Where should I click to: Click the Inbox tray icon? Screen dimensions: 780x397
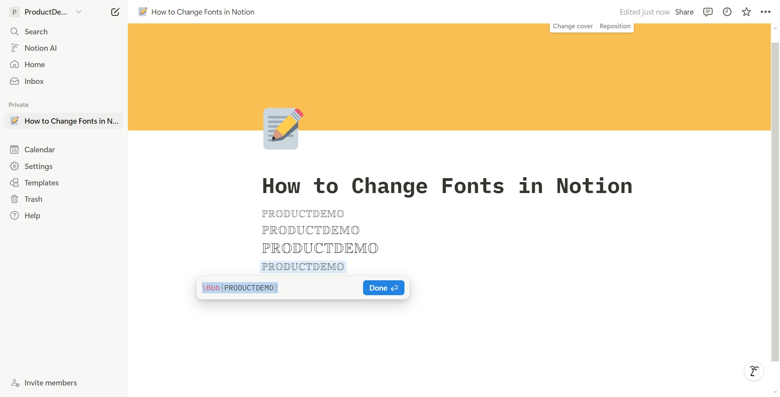point(14,81)
